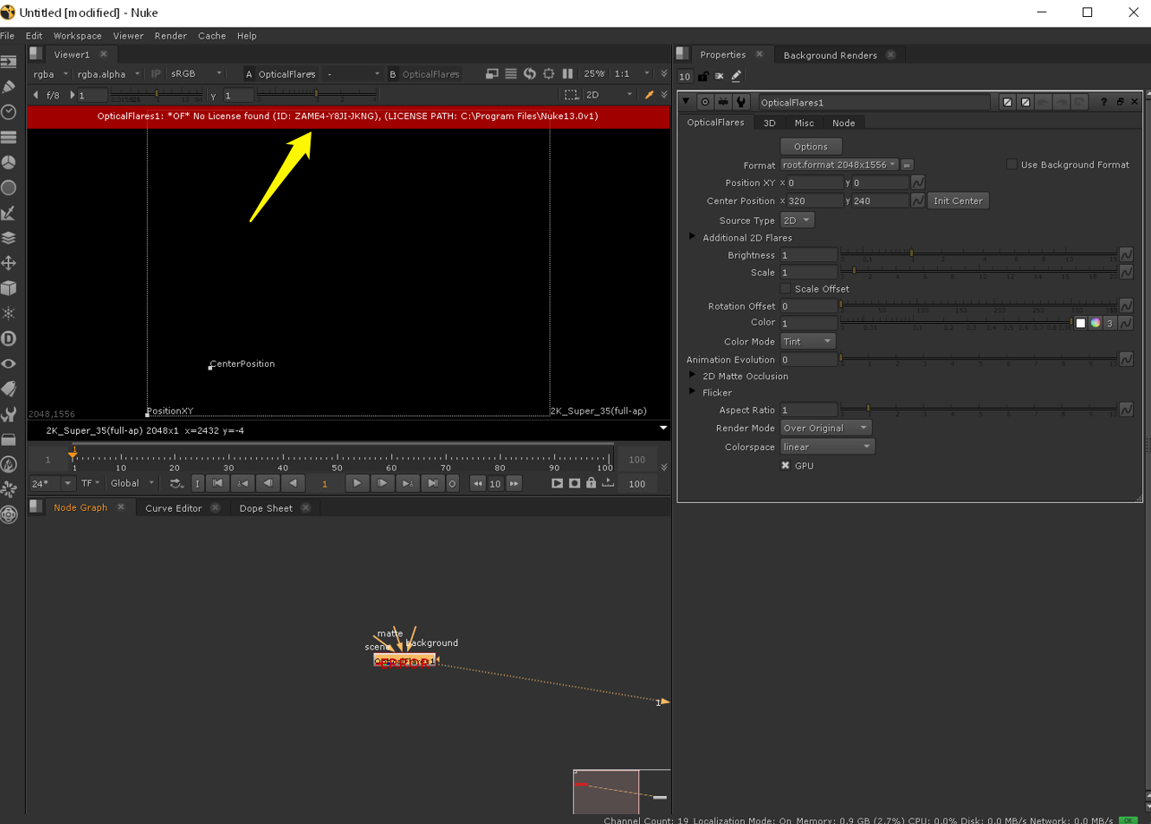Open the MetaData tag icon menu
1151x824 pixels.
click(9, 388)
